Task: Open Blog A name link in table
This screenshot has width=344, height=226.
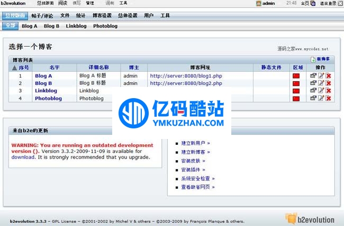Action: 43,76
